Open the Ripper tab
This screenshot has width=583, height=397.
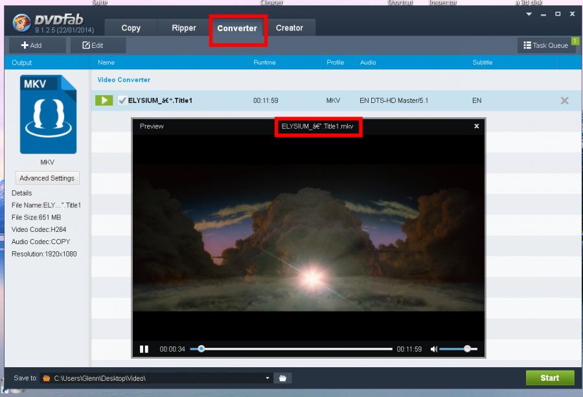pyautogui.click(x=184, y=28)
